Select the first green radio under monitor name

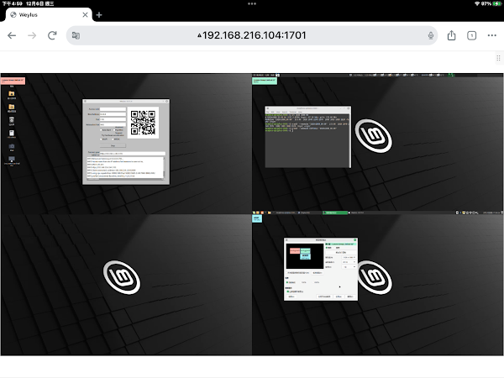tap(327, 248)
